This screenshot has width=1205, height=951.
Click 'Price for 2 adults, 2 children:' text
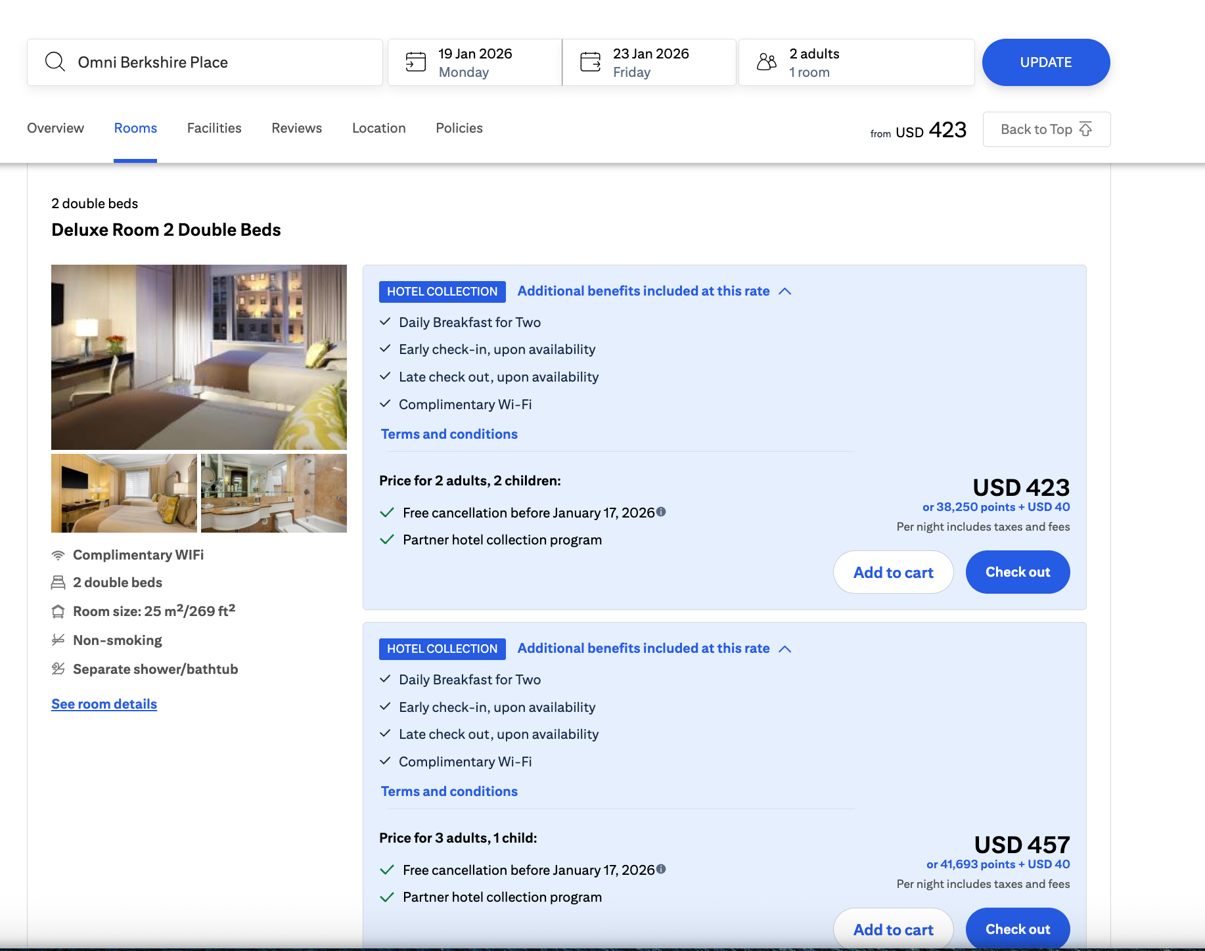pyautogui.click(x=470, y=481)
